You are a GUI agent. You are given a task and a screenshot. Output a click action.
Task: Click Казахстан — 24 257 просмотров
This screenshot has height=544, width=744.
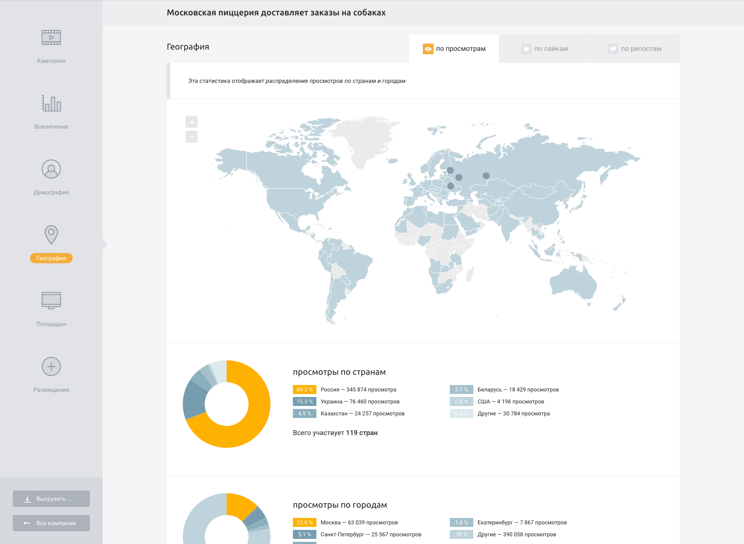click(363, 414)
